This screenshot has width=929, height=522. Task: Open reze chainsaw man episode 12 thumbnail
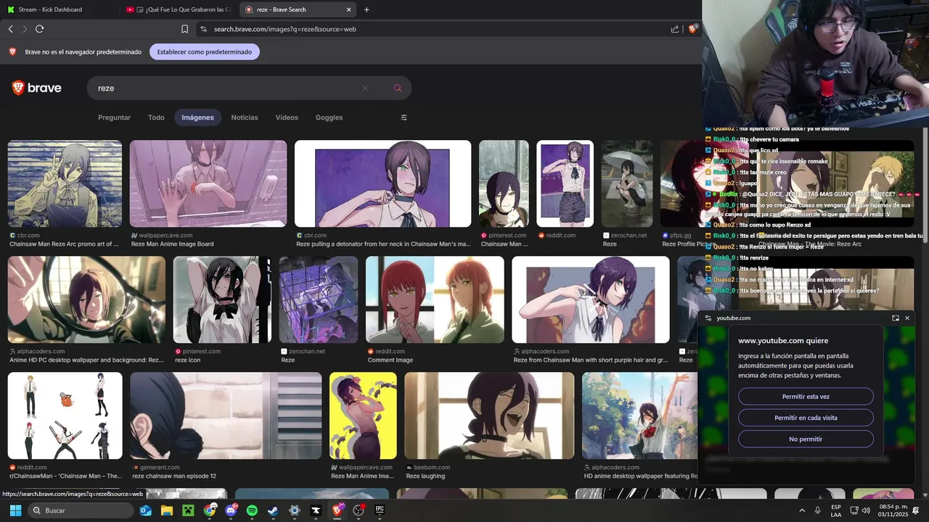(x=226, y=415)
